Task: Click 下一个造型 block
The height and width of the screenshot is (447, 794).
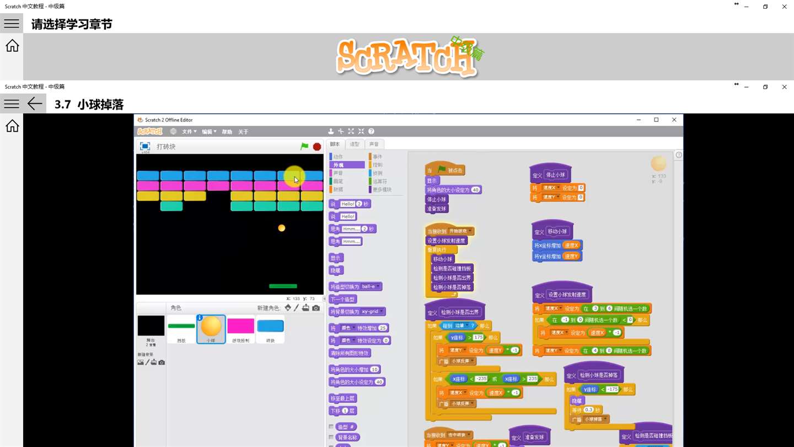Action: point(343,299)
